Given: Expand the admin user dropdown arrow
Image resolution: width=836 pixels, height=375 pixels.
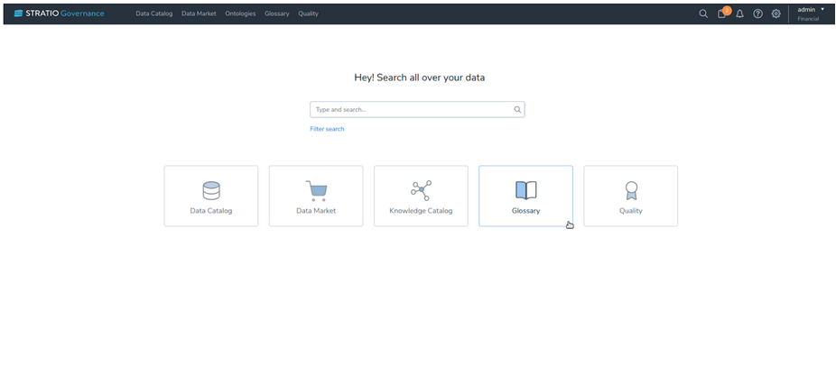Looking at the screenshot, I should pos(822,9).
